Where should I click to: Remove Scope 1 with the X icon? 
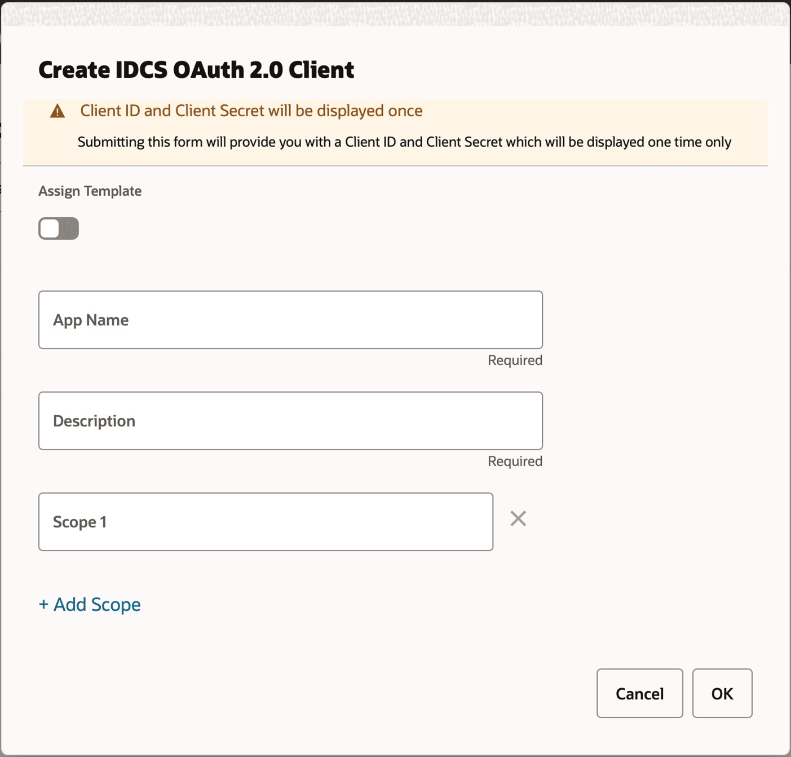(518, 518)
